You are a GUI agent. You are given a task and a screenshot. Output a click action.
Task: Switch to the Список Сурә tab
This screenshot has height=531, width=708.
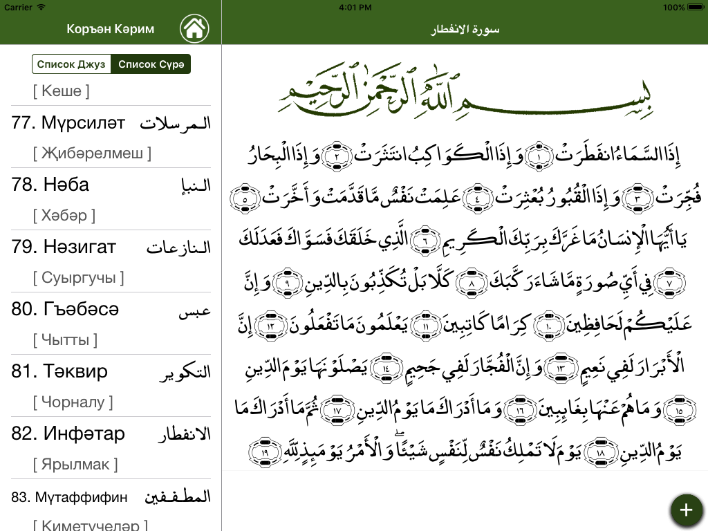[151, 64]
